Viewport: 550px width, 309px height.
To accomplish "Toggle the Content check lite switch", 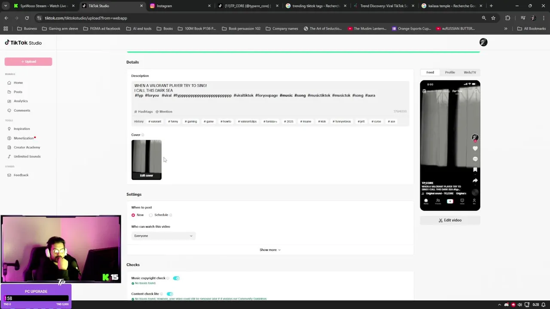I will [x=170, y=294].
